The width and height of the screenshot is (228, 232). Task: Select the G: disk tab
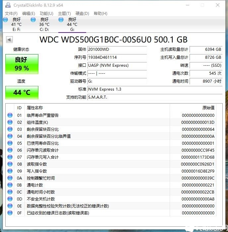coord(72,24)
